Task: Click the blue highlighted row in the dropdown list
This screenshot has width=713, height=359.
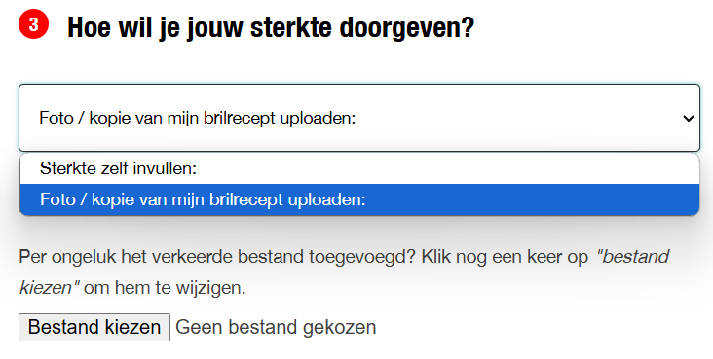Action: click(359, 199)
